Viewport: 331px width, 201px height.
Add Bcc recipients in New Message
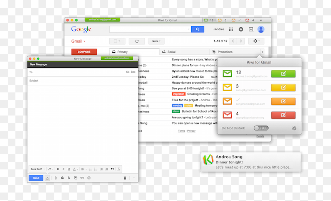pos(133,72)
